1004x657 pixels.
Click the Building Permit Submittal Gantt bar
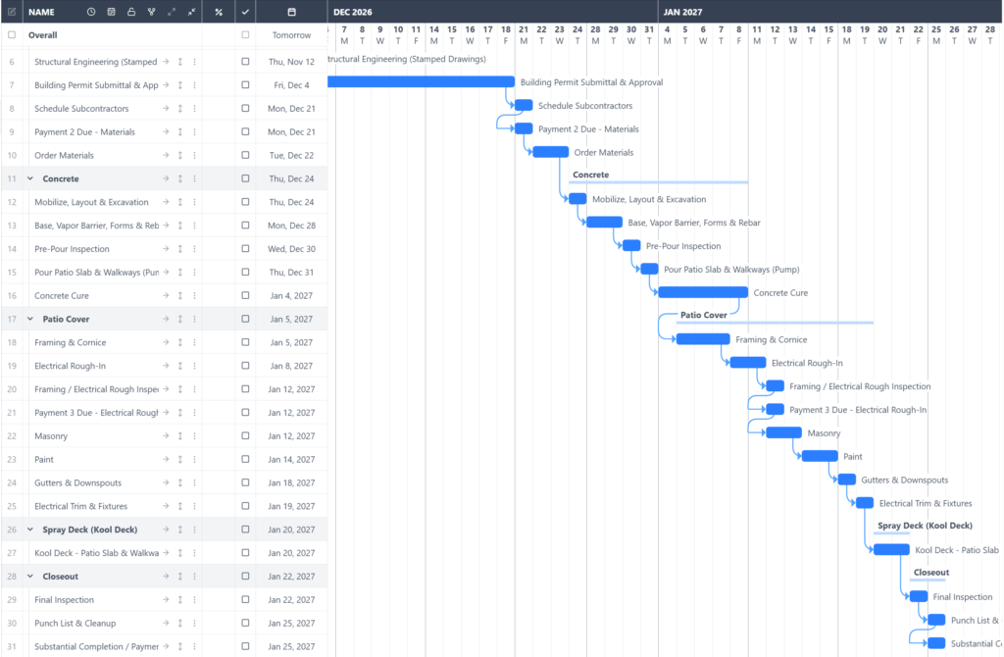point(421,81)
